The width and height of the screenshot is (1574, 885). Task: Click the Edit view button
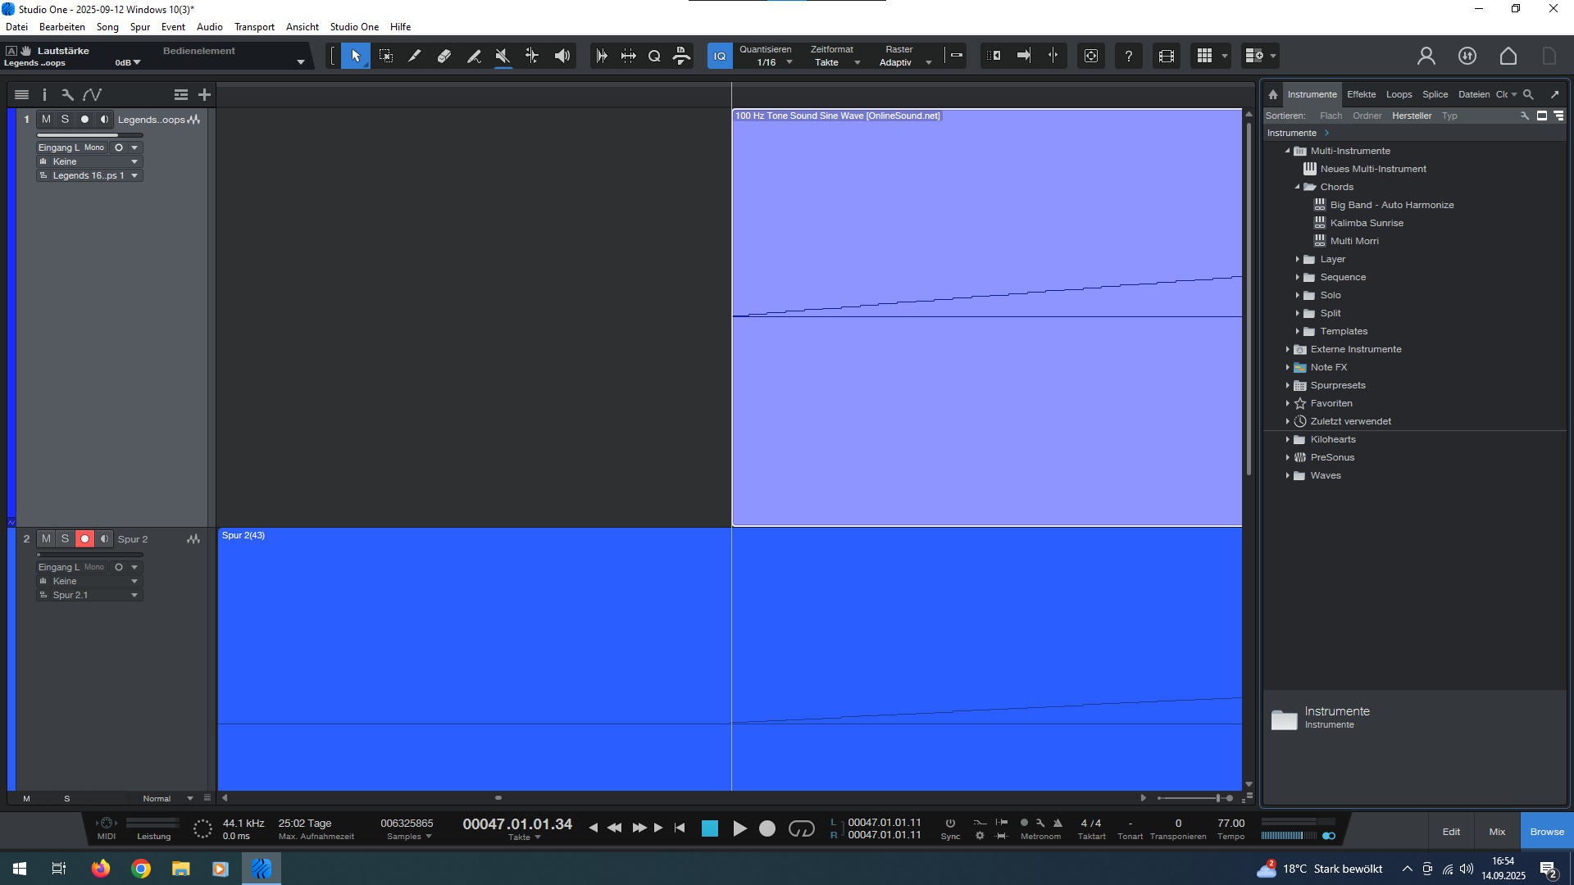click(1451, 832)
